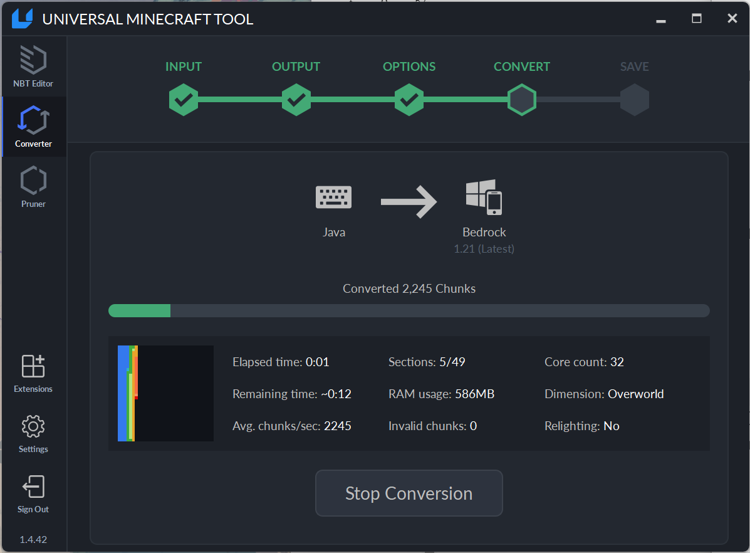Click the Converted 2,245 Chunks text

409,288
